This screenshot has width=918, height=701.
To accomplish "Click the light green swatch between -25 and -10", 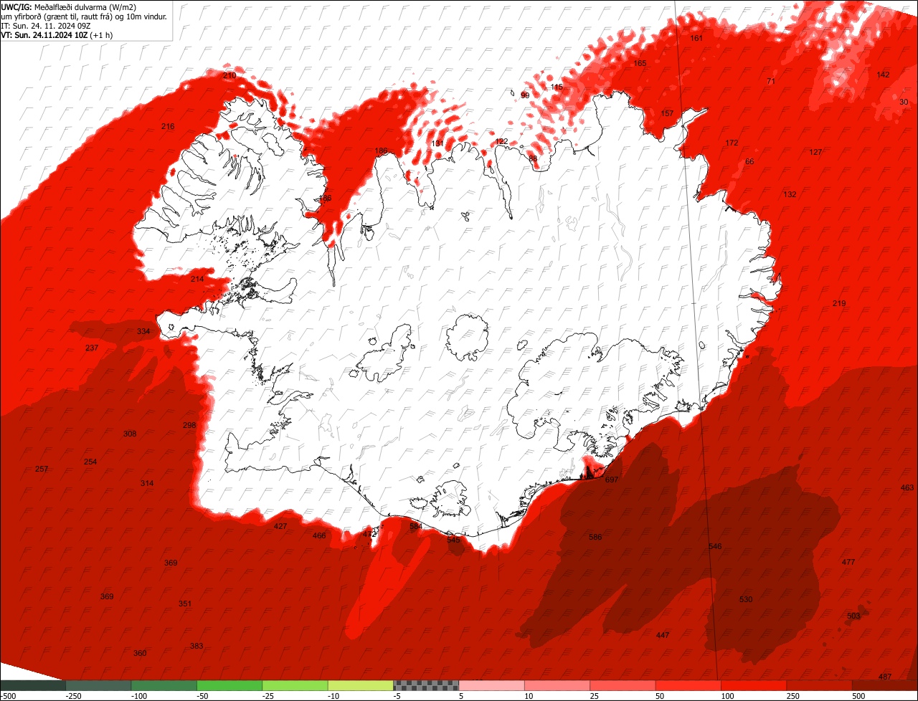I will [295, 685].
